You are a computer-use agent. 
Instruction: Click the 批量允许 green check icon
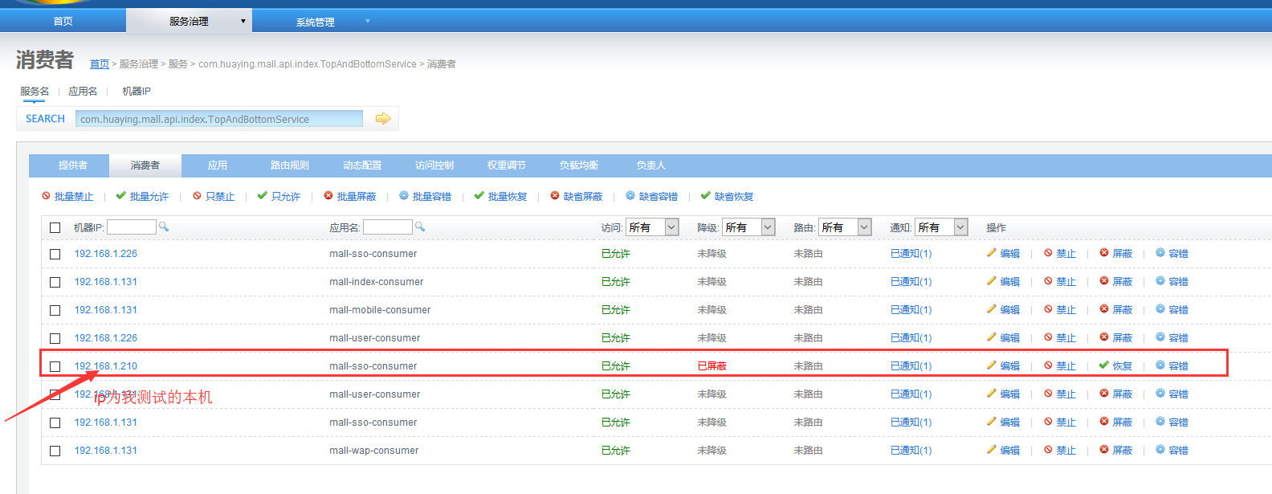120,196
